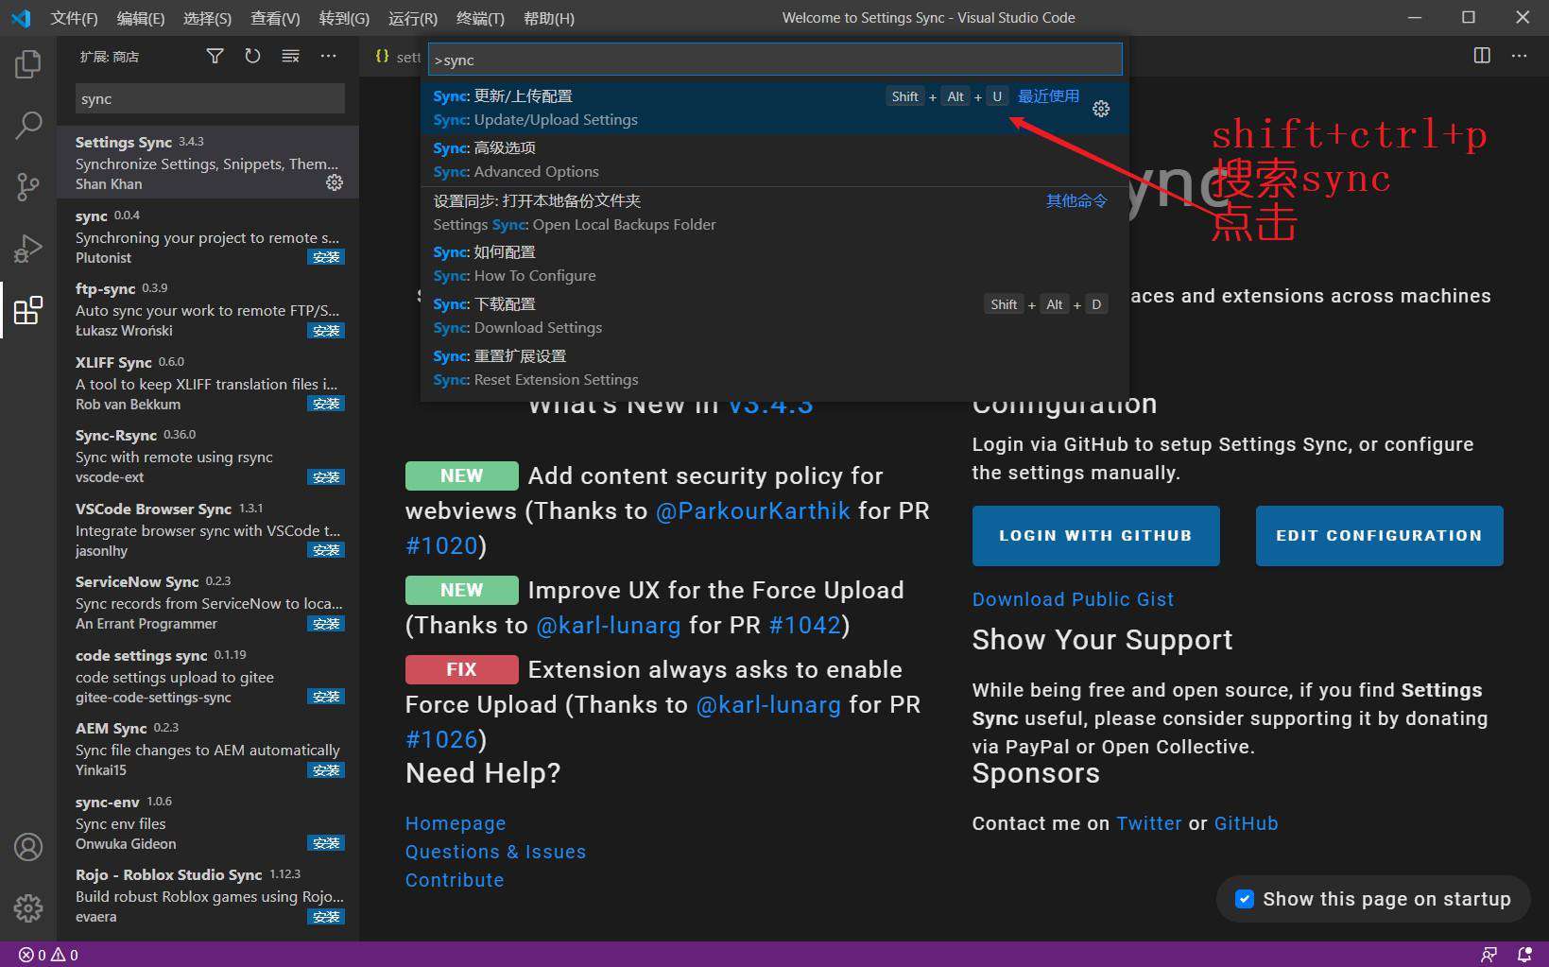Open the Run and Debug view
The image size is (1549, 967).
point(28,248)
